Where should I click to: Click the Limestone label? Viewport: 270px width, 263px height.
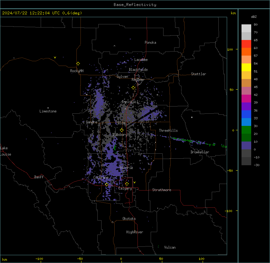coord(48,111)
